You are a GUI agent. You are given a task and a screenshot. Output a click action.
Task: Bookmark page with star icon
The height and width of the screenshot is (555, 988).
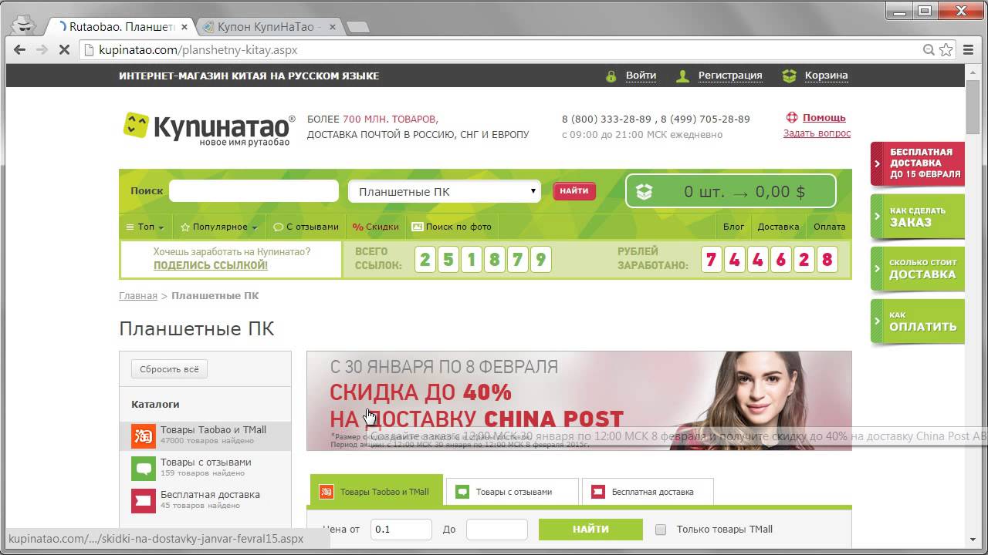[x=946, y=50]
